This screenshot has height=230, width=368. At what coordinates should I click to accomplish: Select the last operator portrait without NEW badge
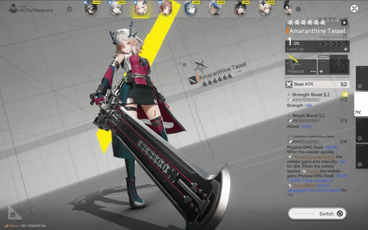point(288,8)
